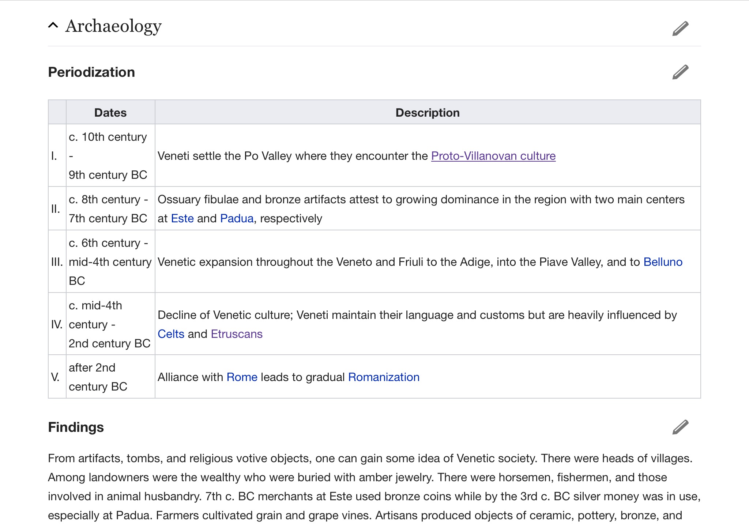Screen dimensions: 749x524
Task: Open the Proto-Villanovan culture link
Action: point(493,156)
